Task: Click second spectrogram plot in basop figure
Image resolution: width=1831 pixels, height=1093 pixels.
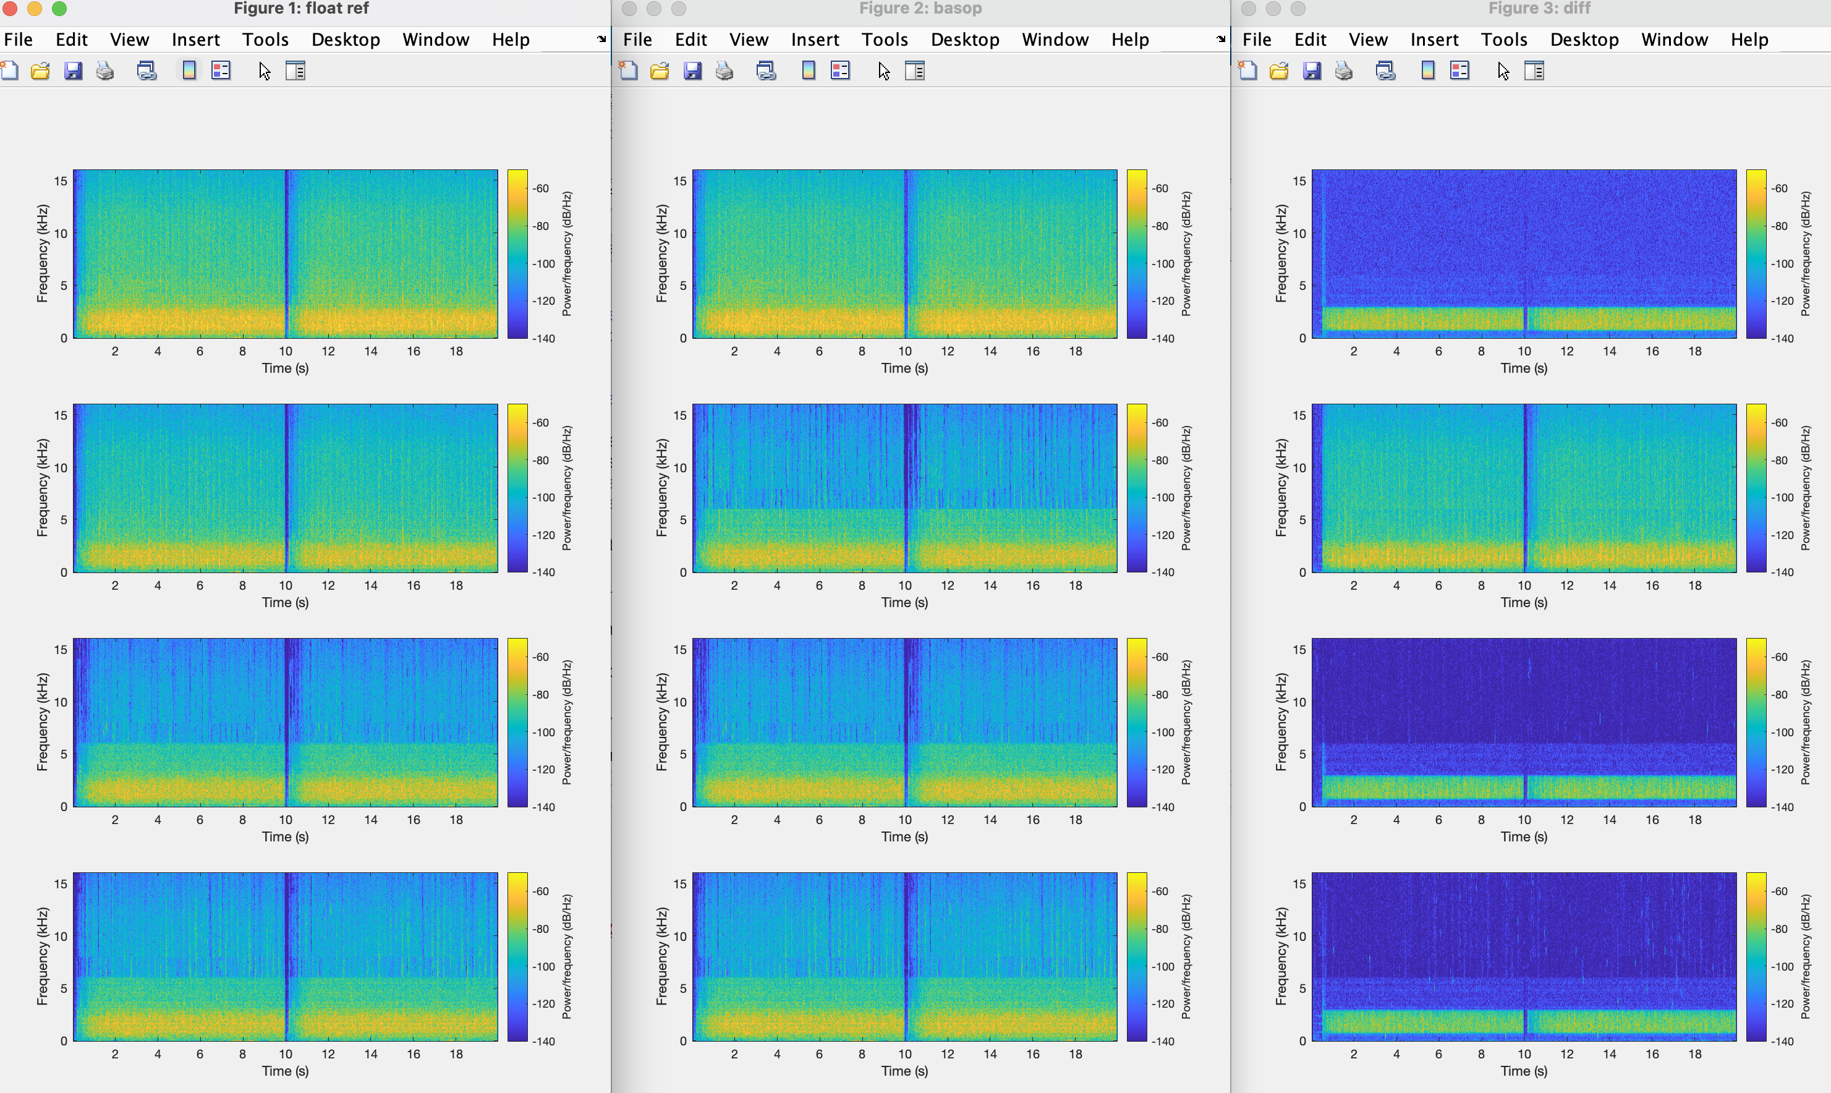Action: (x=904, y=488)
